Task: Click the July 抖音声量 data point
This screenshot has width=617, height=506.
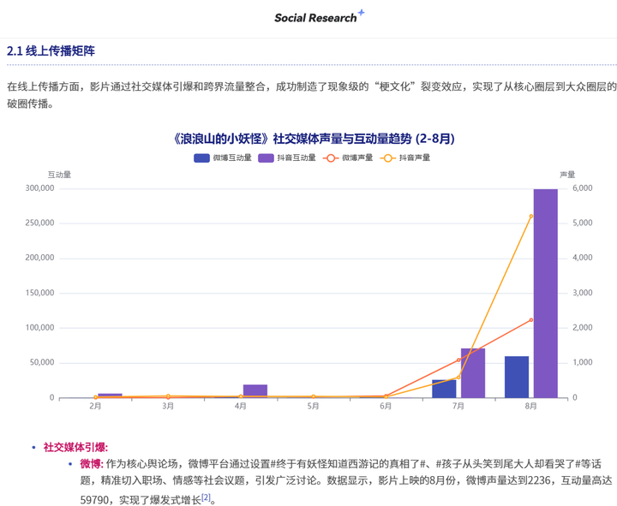Action: [x=458, y=378]
